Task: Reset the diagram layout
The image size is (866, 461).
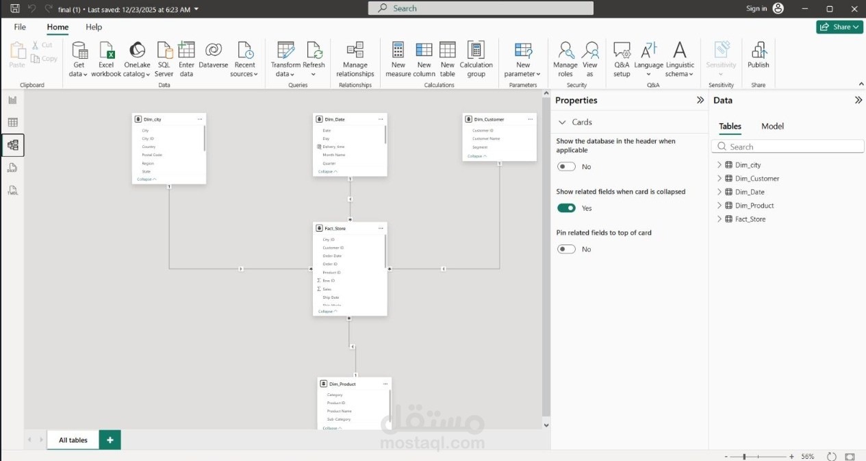Action: (832, 456)
